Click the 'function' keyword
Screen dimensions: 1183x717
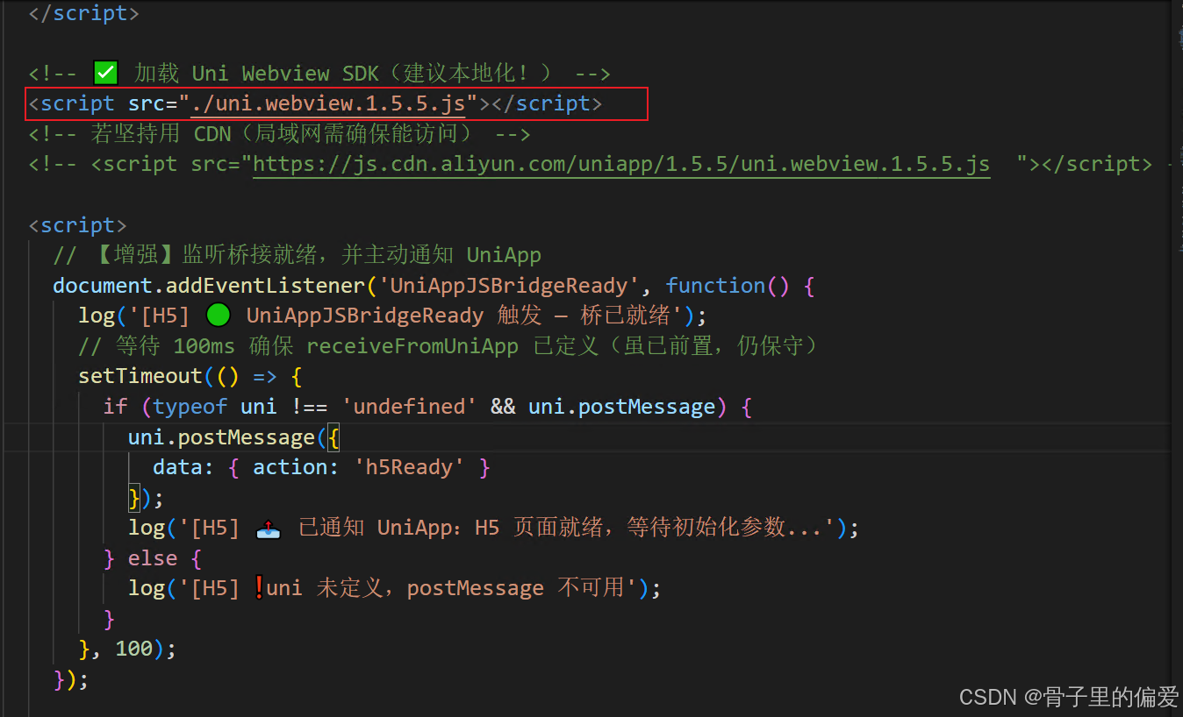(x=715, y=286)
